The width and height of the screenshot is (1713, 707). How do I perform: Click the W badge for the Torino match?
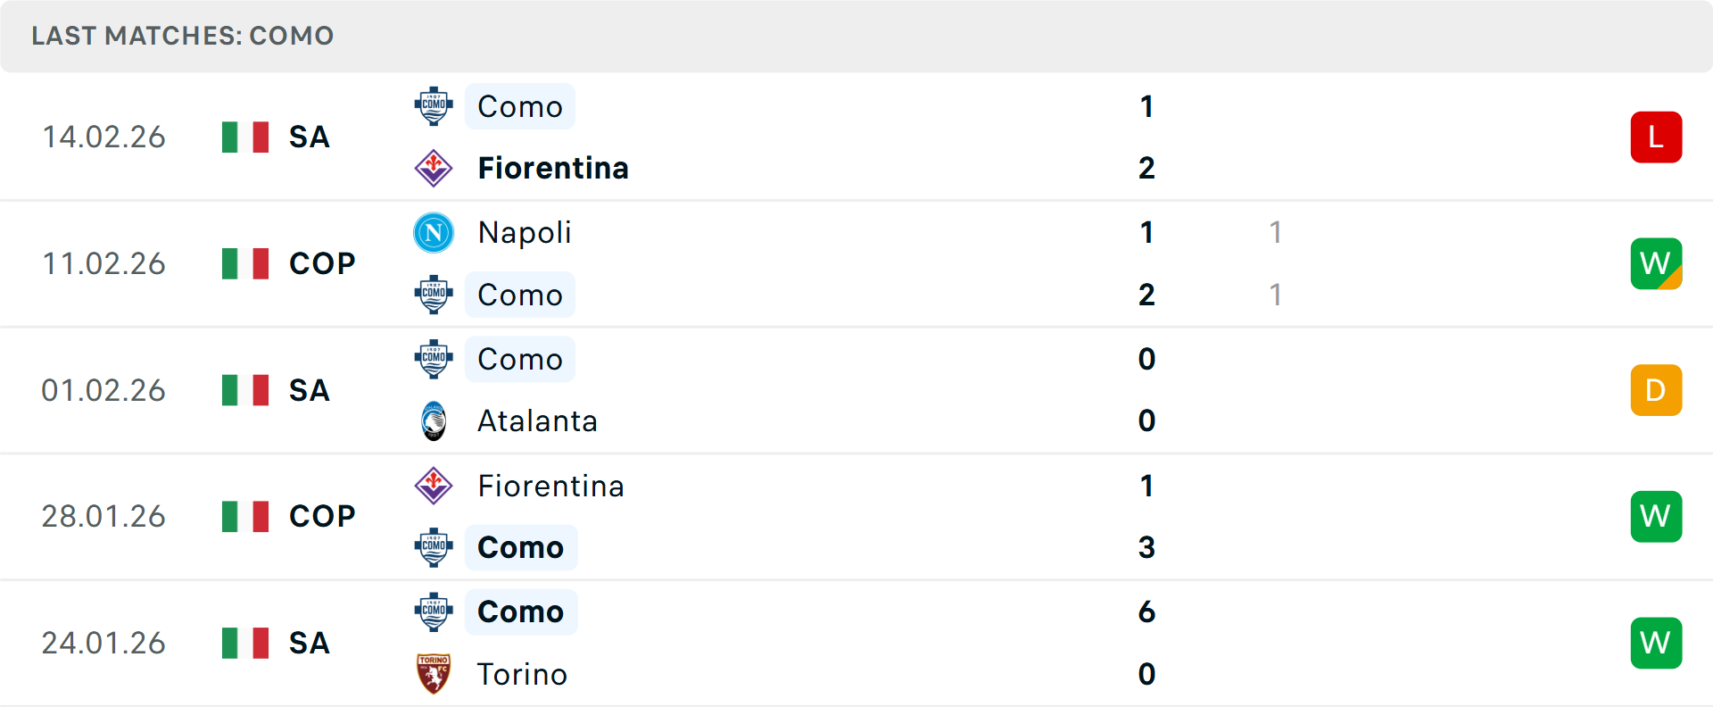[1656, 643]
